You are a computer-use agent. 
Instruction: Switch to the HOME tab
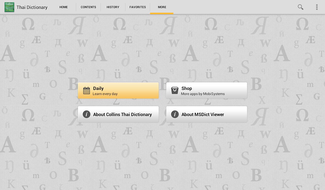coord(63,7)
